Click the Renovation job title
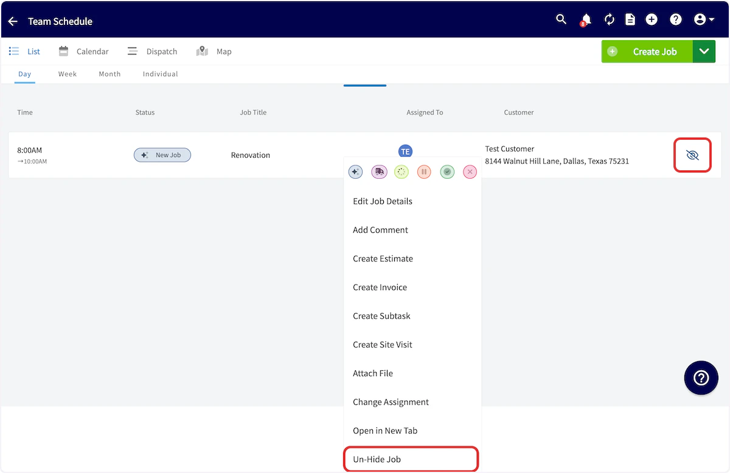This screenshot has height=473, width=730. point(251,155)
